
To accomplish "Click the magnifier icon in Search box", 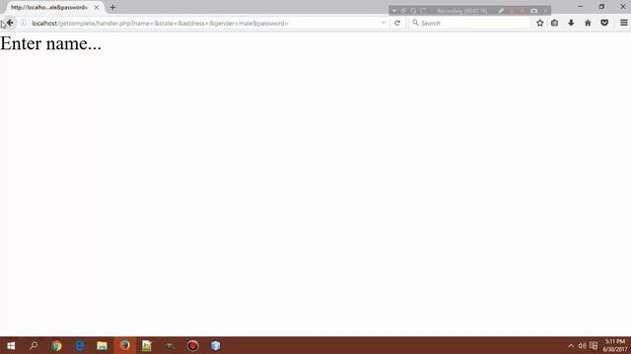I will (415, 23).
